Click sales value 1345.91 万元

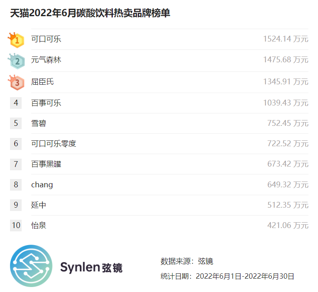286,82
